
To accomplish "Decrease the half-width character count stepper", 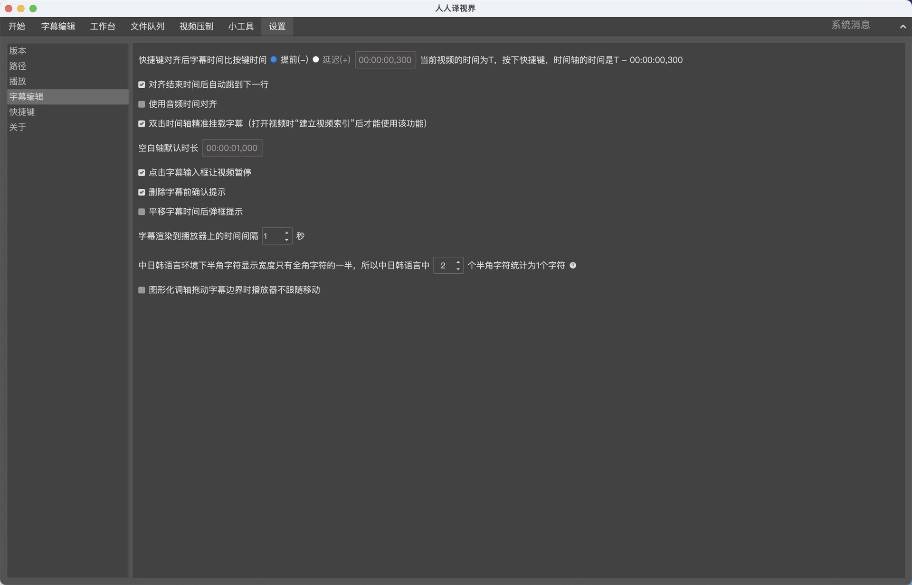I will [x=458, y=269].
